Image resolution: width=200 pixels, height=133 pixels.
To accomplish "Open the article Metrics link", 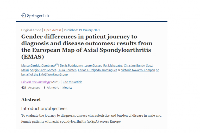I will pos(67,88).
